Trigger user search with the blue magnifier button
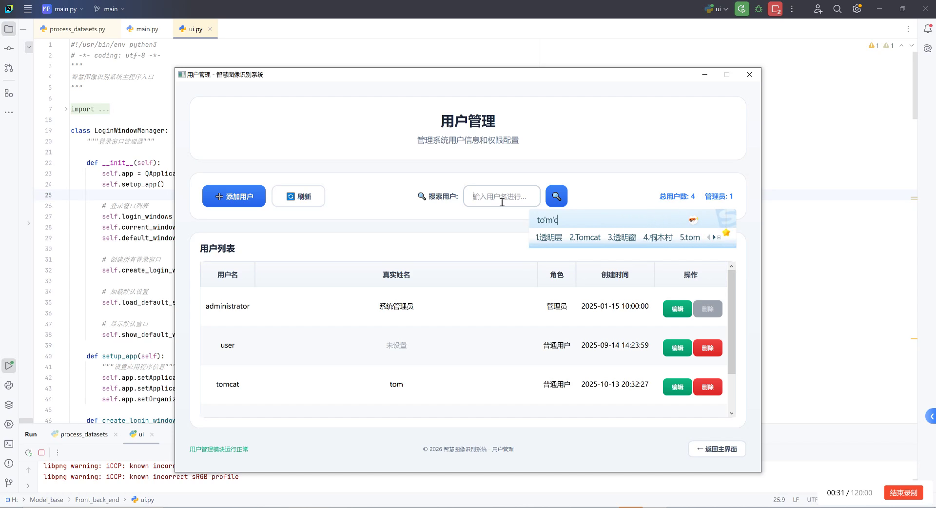This screenshot has width=936, height=508. click(x=557, y=196)
